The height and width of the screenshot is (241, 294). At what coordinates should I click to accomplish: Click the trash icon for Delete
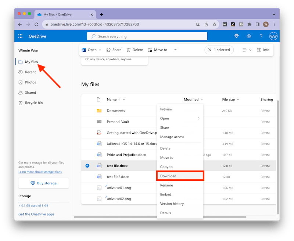point(128,50)
